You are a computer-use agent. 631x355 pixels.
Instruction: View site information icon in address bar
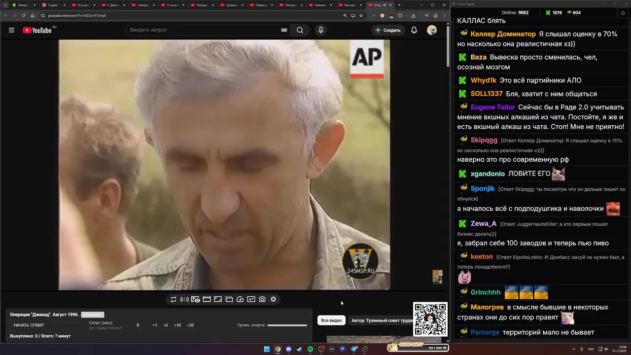click(42, 15)
